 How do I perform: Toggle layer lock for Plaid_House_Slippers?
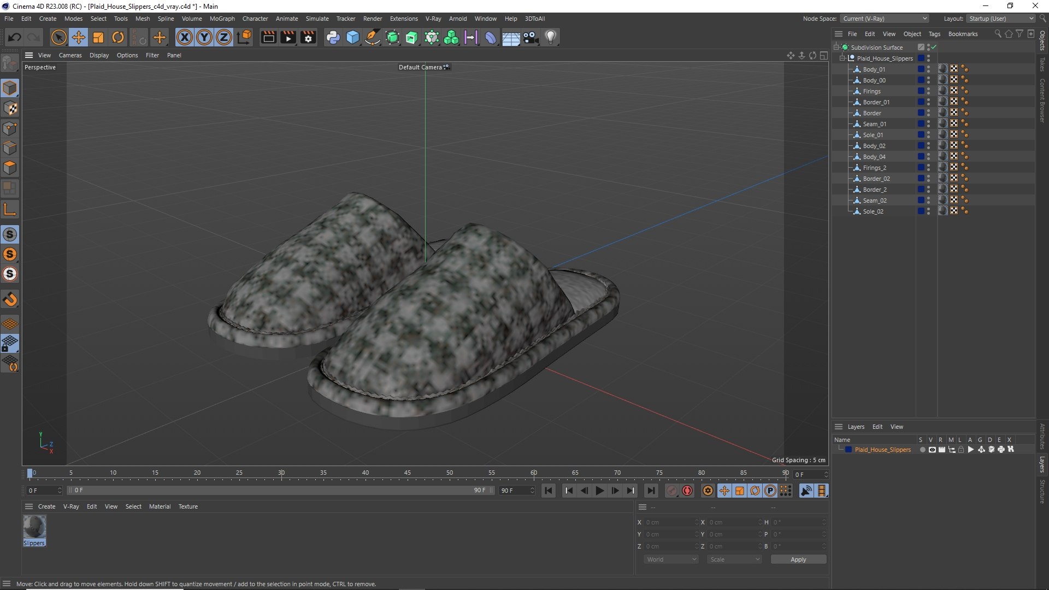click(x=961, y=450)
